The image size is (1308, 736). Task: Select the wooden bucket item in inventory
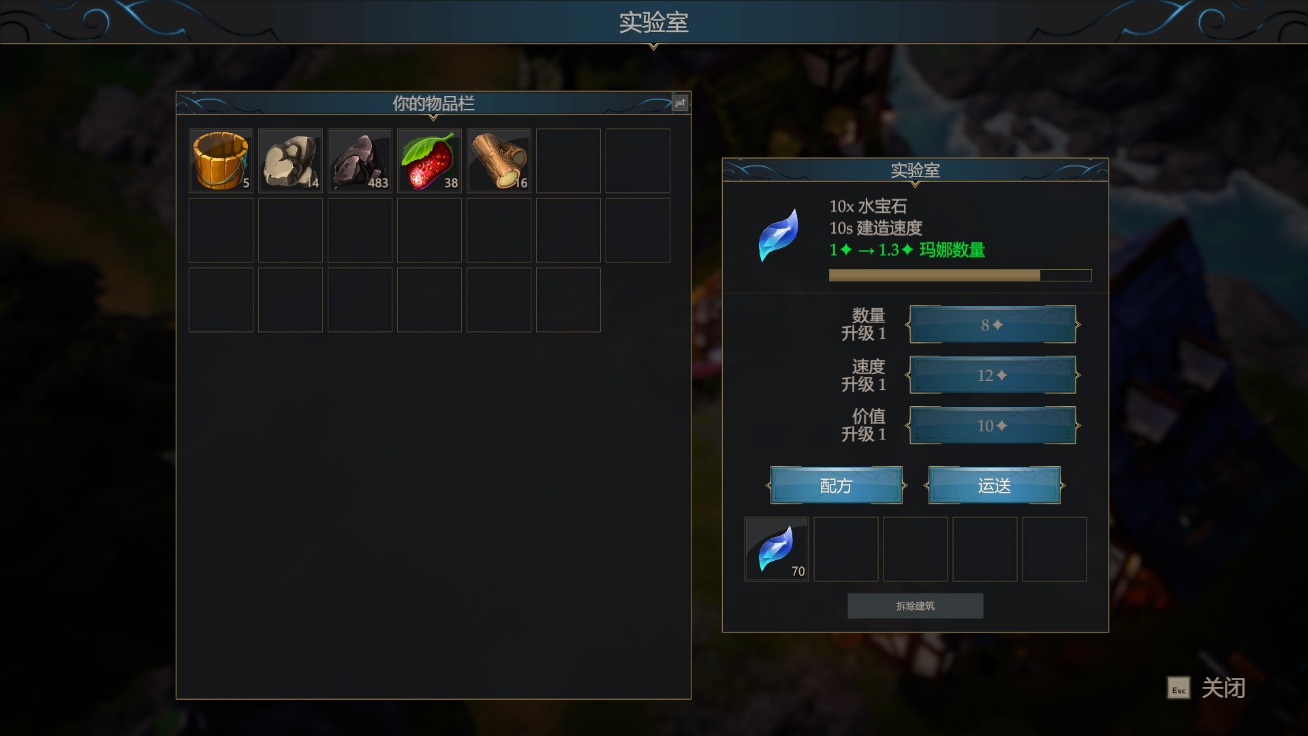(x=221, y=161)
